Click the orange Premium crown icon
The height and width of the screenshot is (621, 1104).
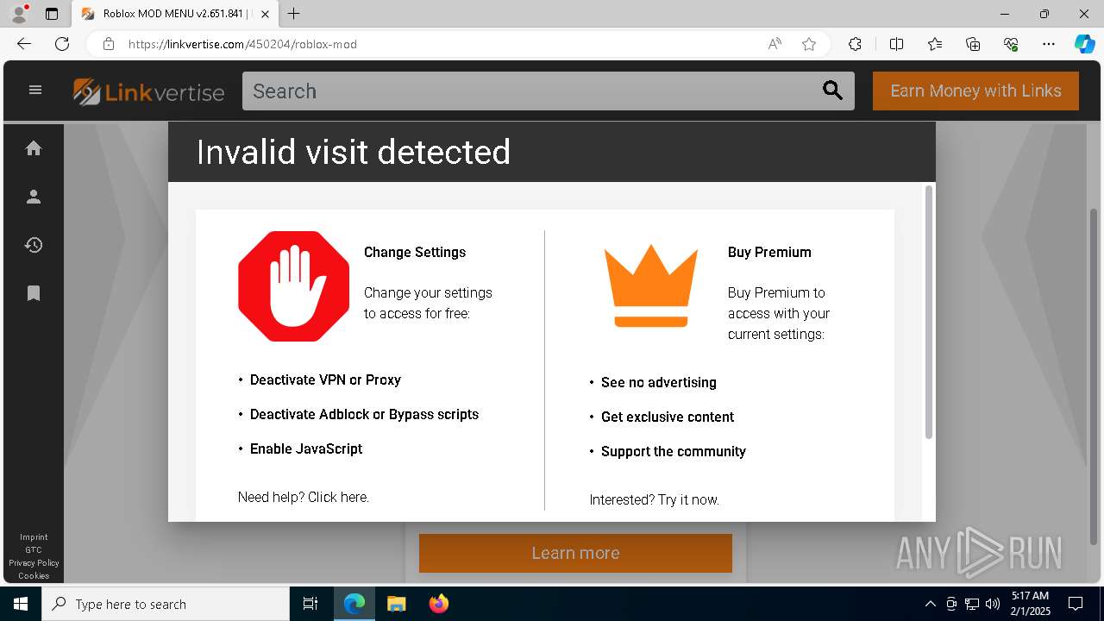(651, 285)
